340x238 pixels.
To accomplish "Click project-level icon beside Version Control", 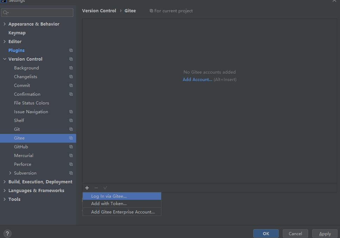I will click(71, 59).
